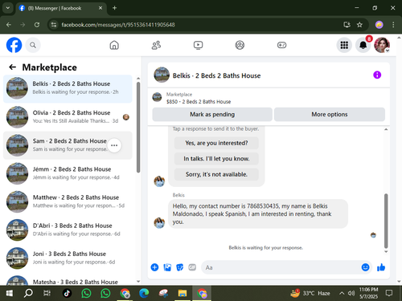This screenshot has width=402, height=301.
Task: Open the apps grid menu icon
Action: (x=344, y=45)
